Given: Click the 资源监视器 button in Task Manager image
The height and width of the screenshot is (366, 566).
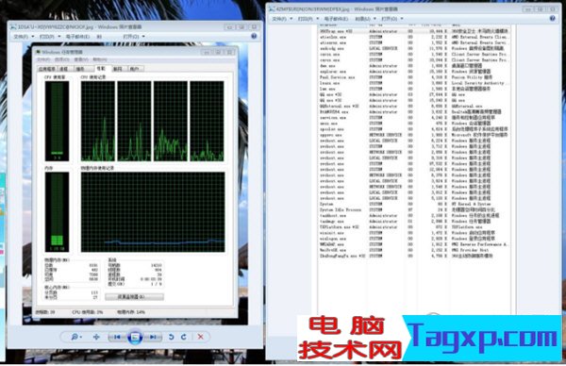Looking at the screenshot, I should pyautogui.click(x=134, y=297).
